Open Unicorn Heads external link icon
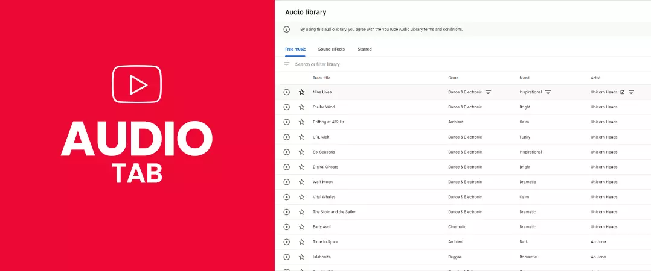 pos(623,92)
